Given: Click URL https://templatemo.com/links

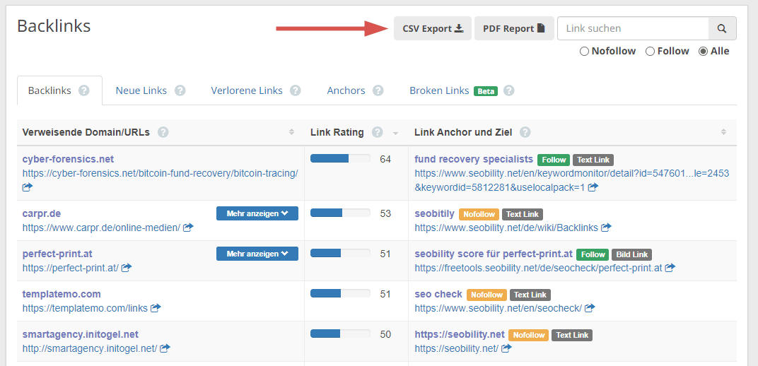Looking at the screenshot, I should pyautogui.click(x=85, y=307).
